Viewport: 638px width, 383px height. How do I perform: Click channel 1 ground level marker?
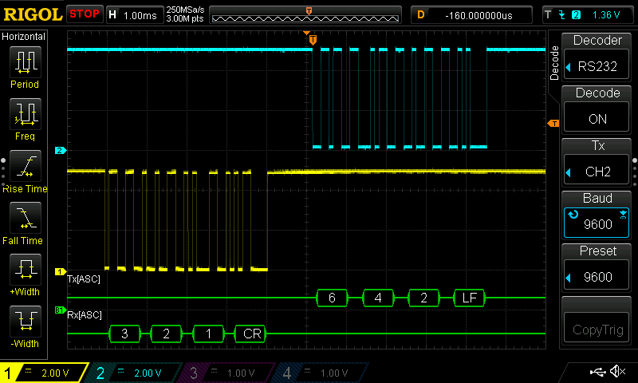61,271
